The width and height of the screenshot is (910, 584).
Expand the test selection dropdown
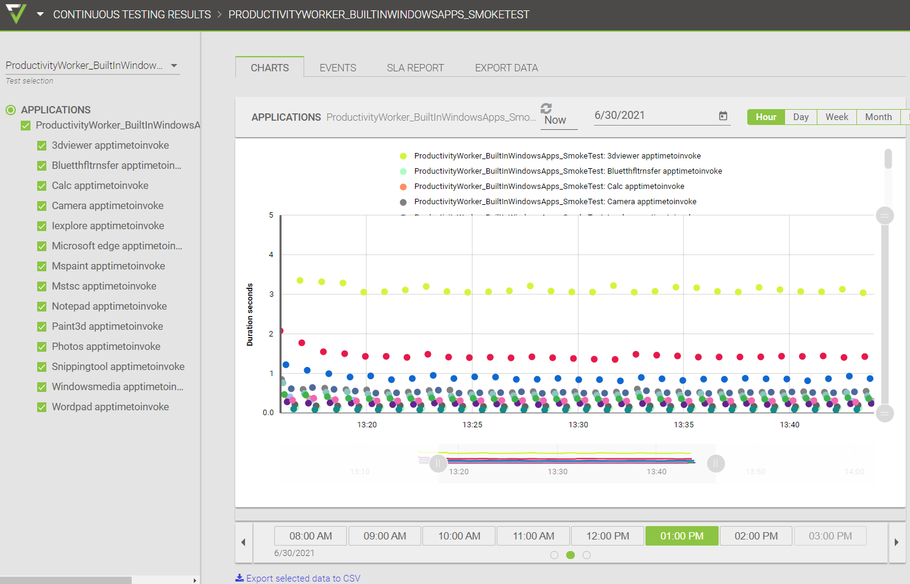tap(174, 66)
